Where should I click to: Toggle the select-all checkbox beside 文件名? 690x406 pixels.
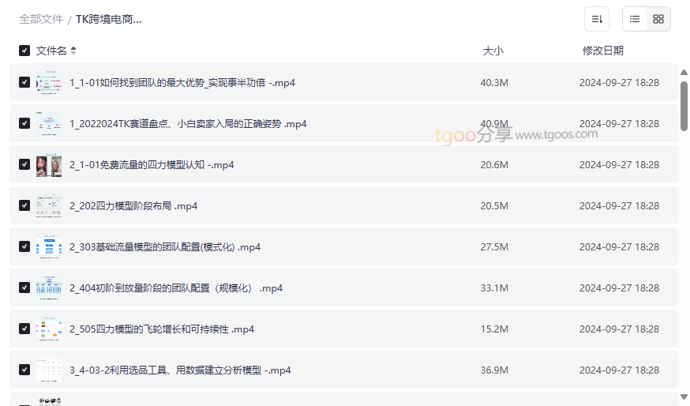24,51
